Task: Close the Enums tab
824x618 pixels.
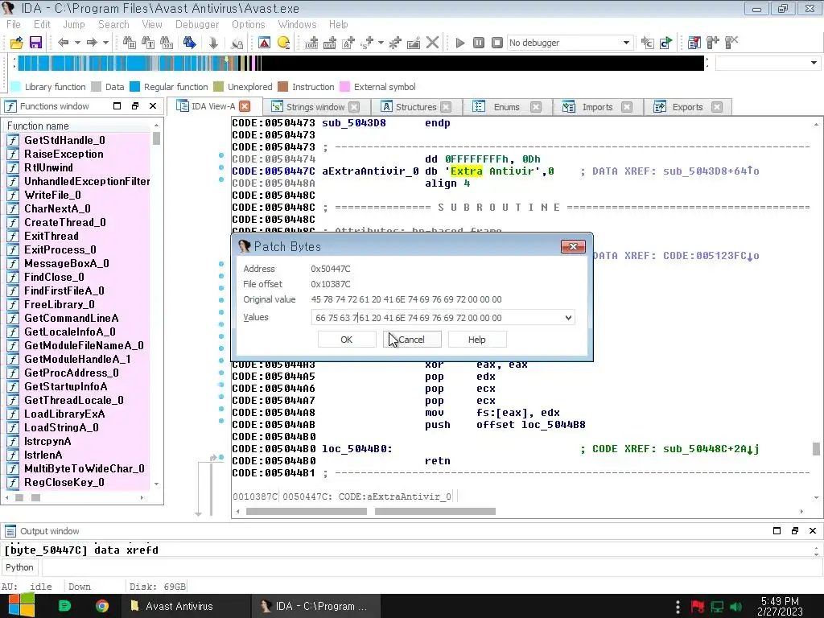Action: tap(535, 107)
